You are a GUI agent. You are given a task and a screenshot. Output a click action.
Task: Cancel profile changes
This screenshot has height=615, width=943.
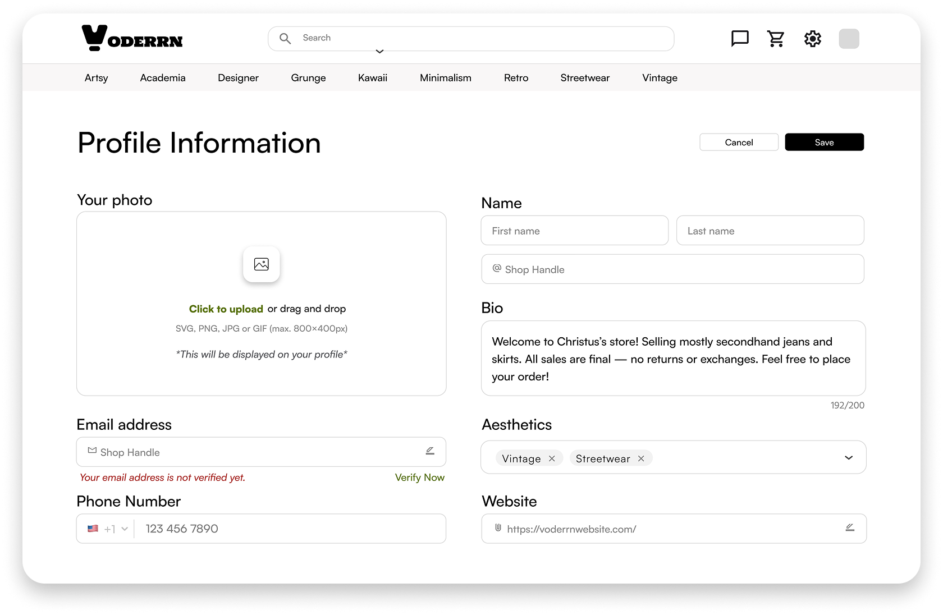click(x=739, y=143)
